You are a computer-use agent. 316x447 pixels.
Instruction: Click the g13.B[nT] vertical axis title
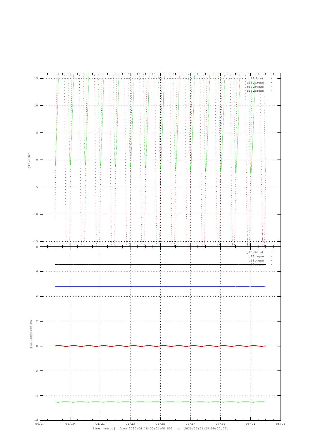click(x=29, y=160)
